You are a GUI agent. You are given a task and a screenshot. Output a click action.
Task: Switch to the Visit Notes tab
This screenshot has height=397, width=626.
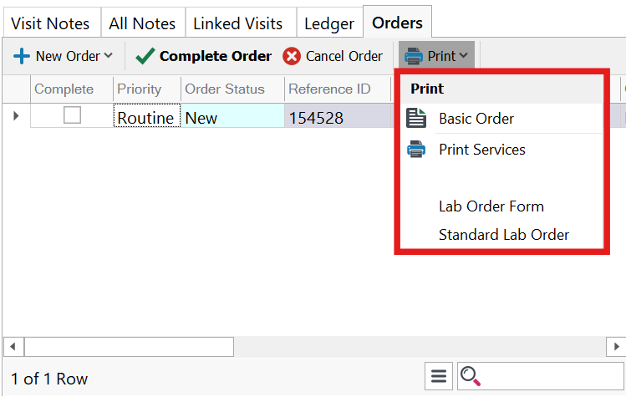(50, 23)
